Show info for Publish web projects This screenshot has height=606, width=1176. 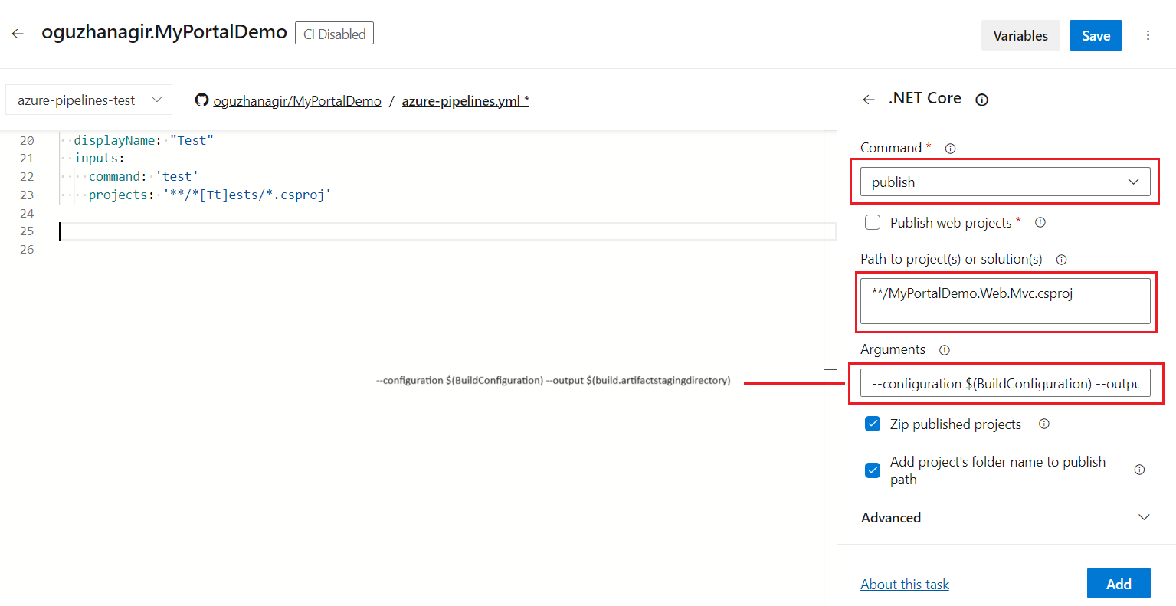[1040, 223]
